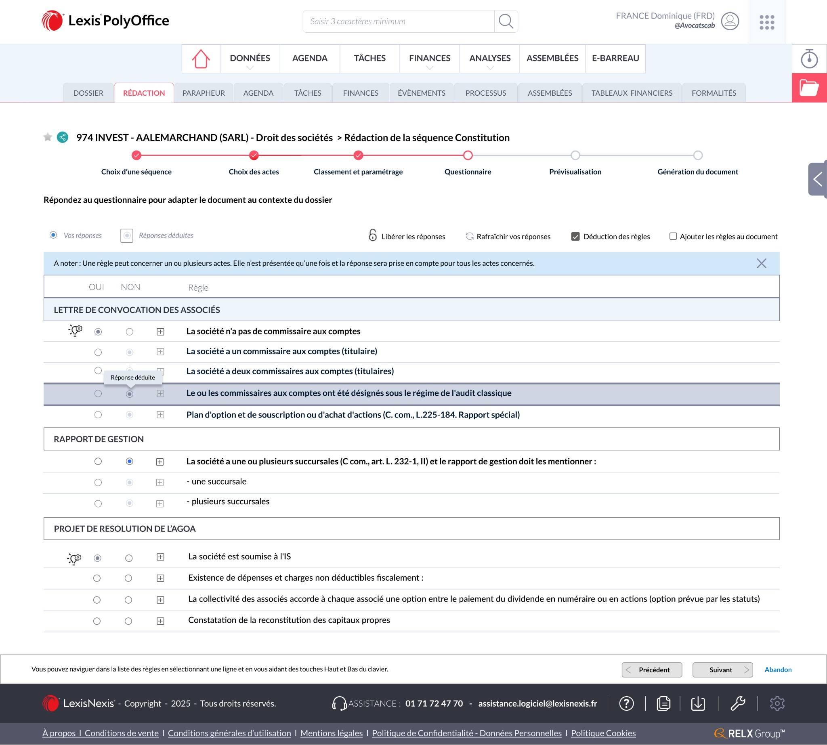Click the teal share icon beside dossier title
Viewport: 827px width, 745px height.
click(x=62, y=137)
